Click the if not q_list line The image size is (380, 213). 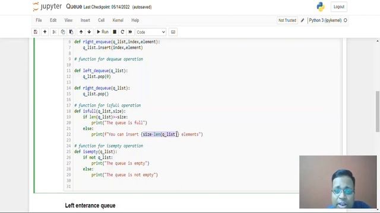[x=97, y=158]
